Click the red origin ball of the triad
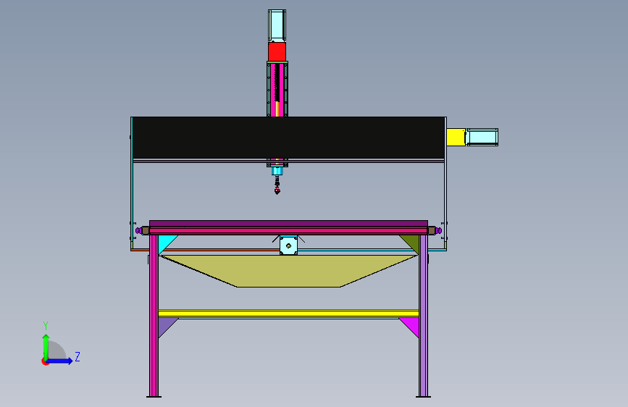628x407 pixels. coord(45,361)
